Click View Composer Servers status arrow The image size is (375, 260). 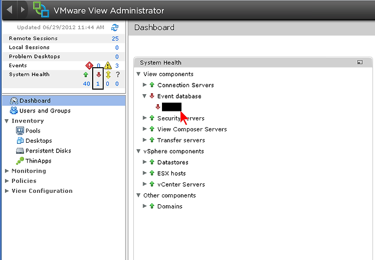click(152, 129)
